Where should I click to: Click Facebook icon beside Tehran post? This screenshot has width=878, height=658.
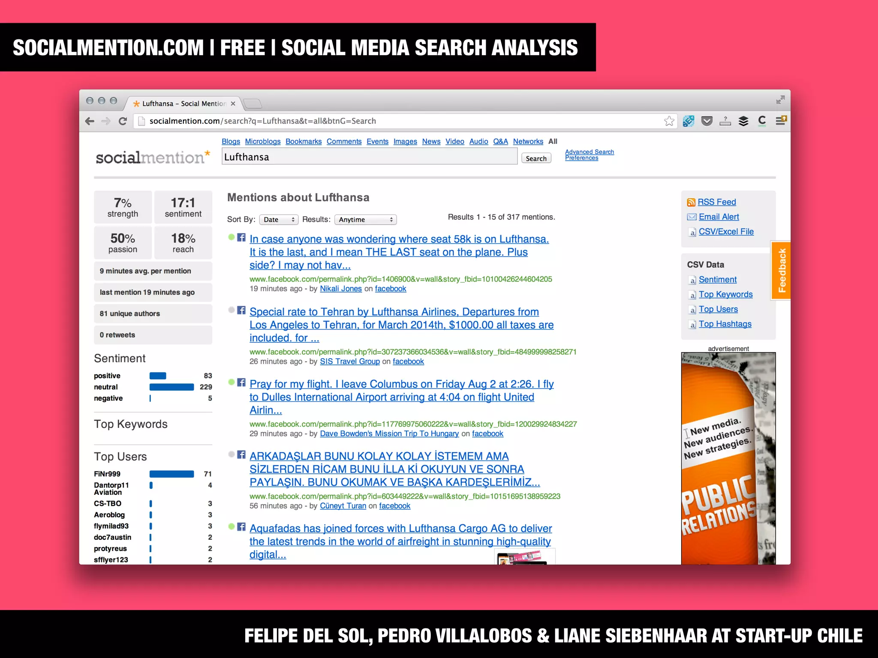[241, 310]
